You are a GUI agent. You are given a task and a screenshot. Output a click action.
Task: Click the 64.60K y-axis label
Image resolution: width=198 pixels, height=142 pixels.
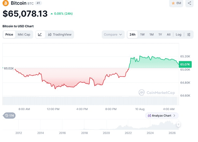pos(185,96)
